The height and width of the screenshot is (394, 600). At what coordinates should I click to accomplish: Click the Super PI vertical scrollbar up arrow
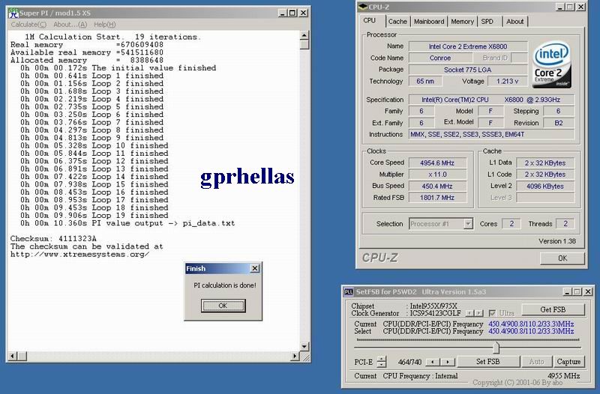304,35
